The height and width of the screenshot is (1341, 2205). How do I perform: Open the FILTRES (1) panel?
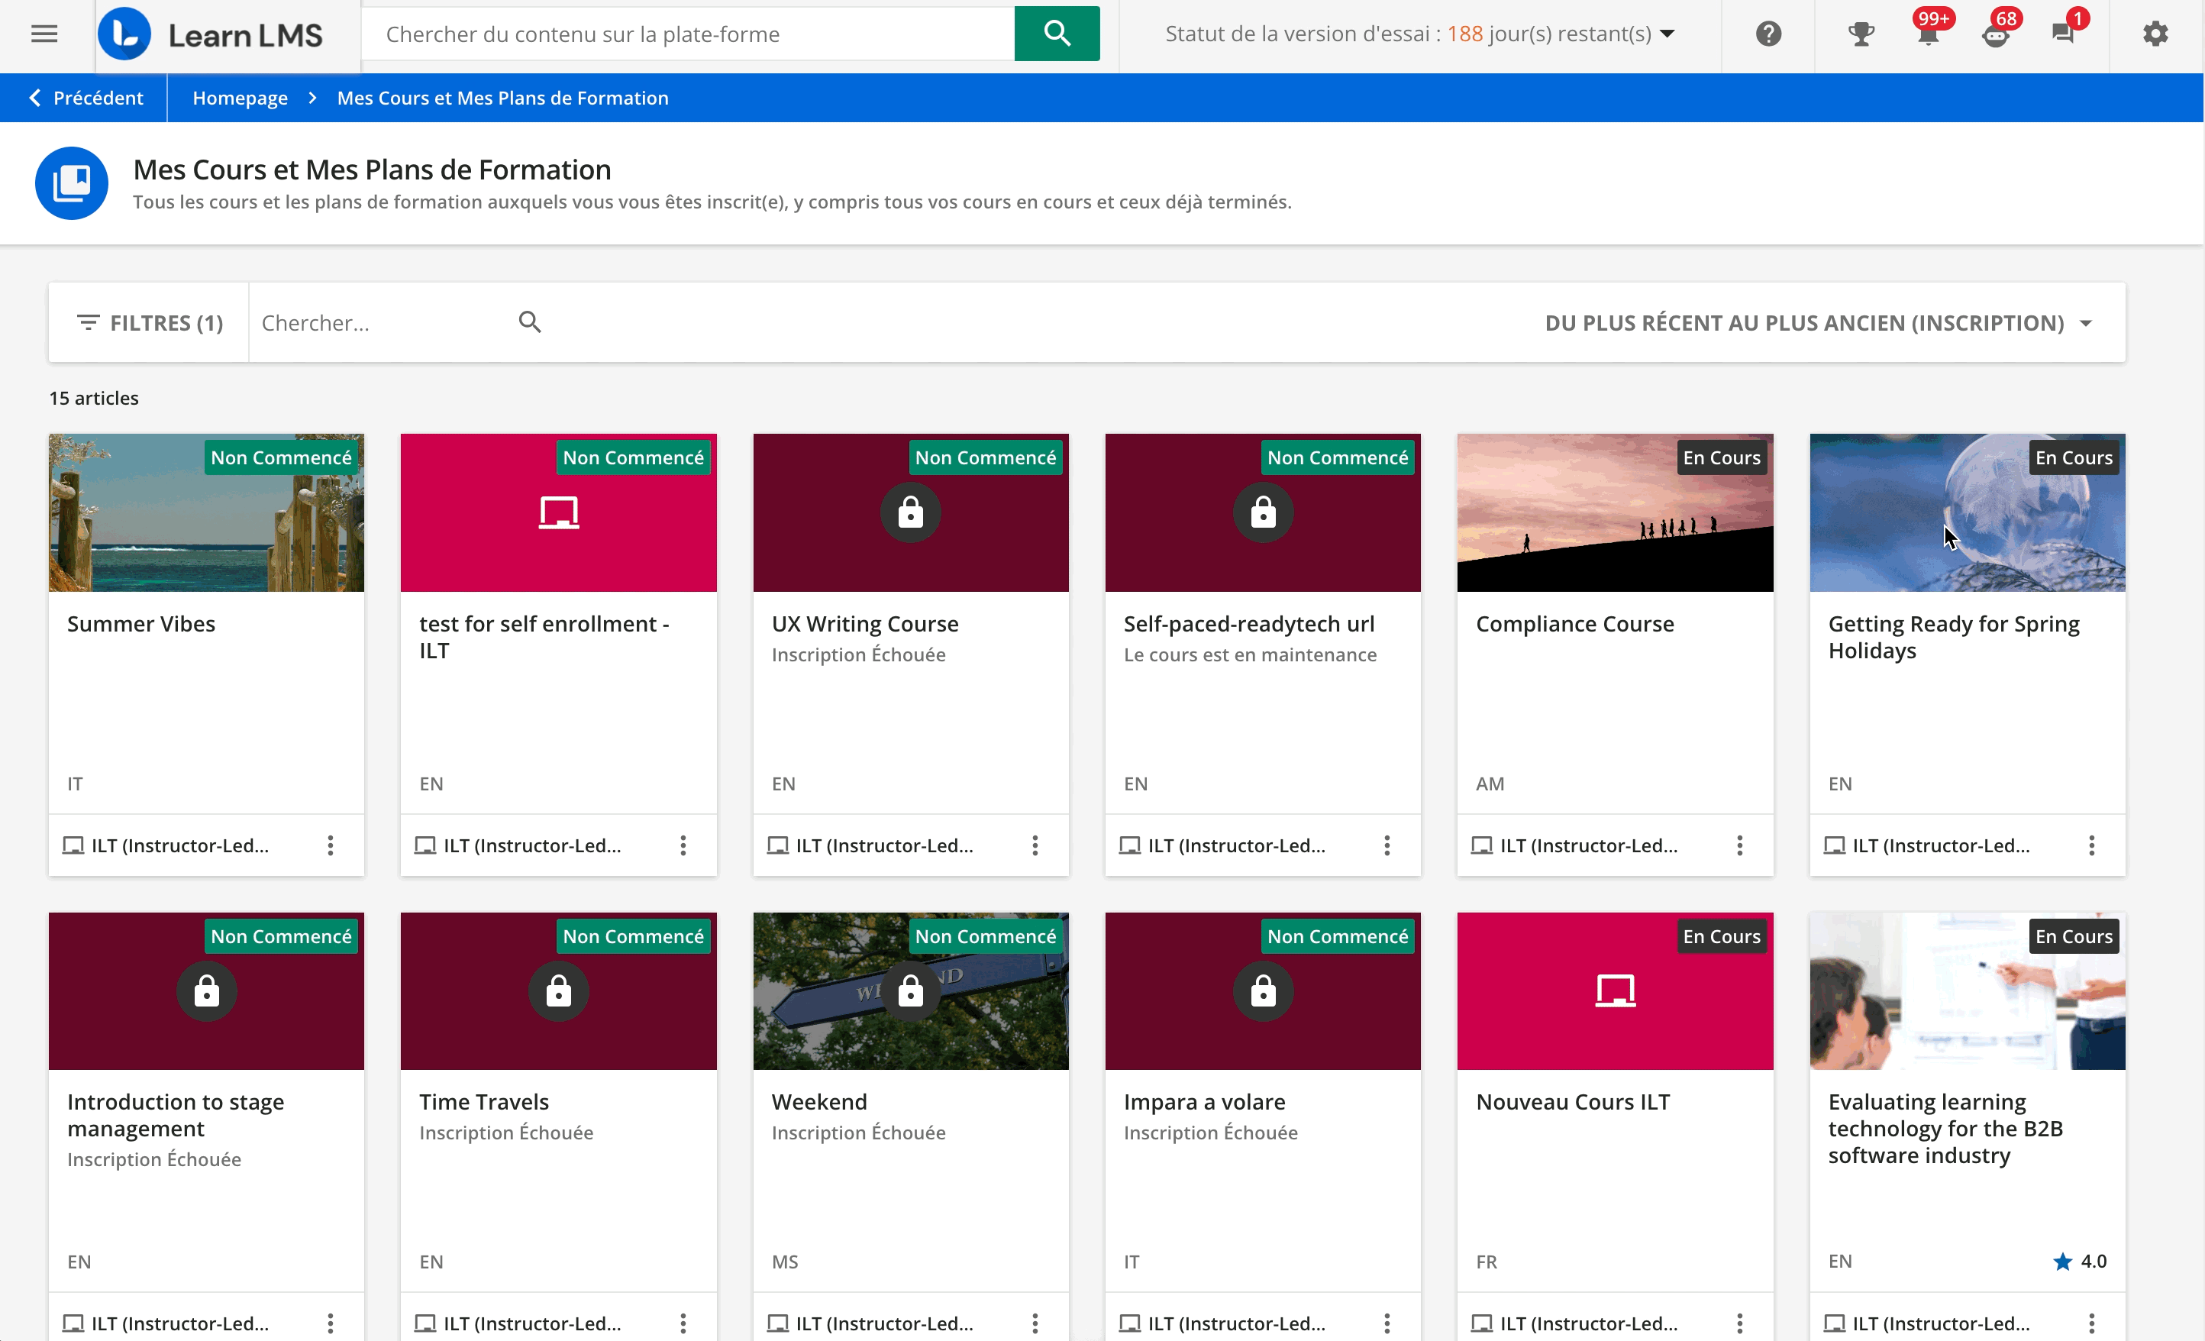[150, 322]
